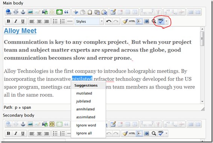213x143 pixels.
Task: Click the insert image icon in Main body toolbar
Action: tap(30, 12)
